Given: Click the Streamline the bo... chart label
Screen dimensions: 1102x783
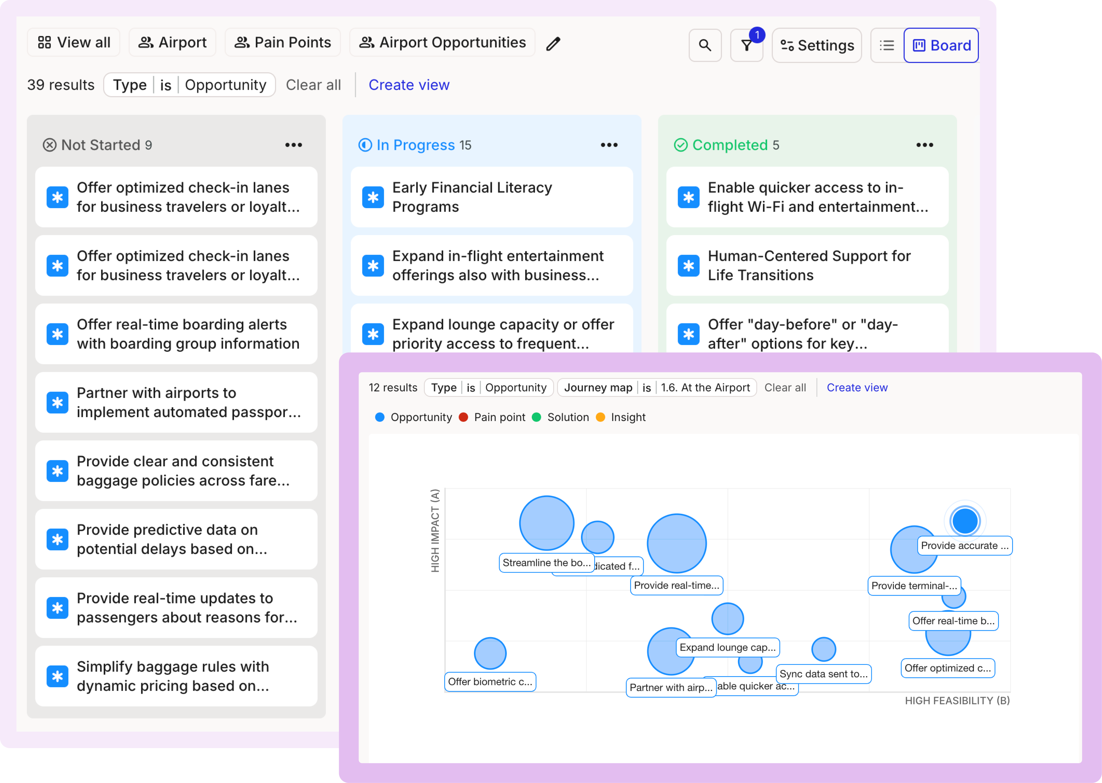Looking at the screenshot, I should pos(546,563).
